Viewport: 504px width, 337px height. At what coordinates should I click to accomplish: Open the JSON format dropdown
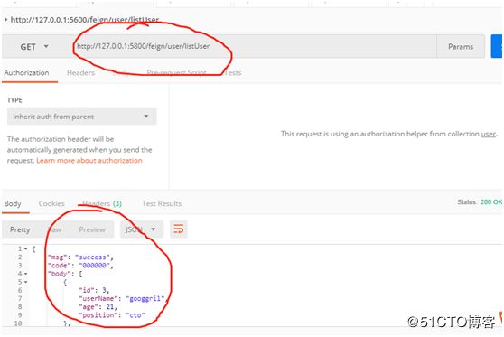coord(142,229)
